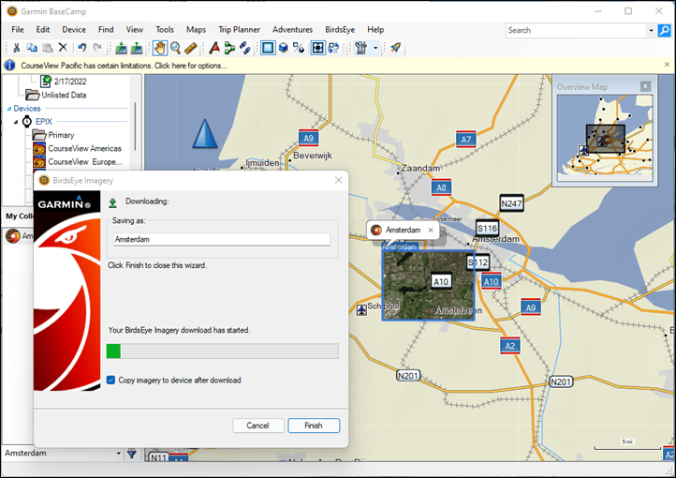676x478 pixels.
Task: Select the Primary folder under EPIX
Action: coord(60,135)
